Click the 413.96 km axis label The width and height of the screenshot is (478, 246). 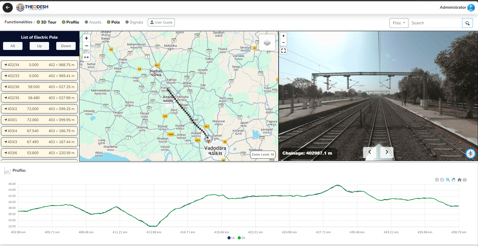tap(154, 232)
